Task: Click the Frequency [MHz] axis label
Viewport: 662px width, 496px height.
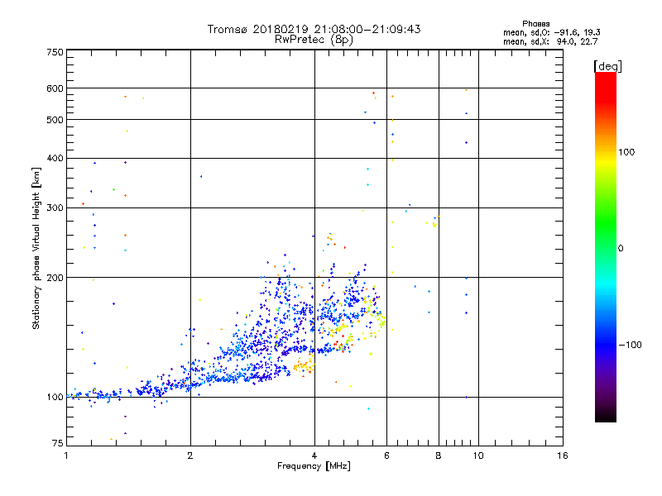Action: click(314, 466)
